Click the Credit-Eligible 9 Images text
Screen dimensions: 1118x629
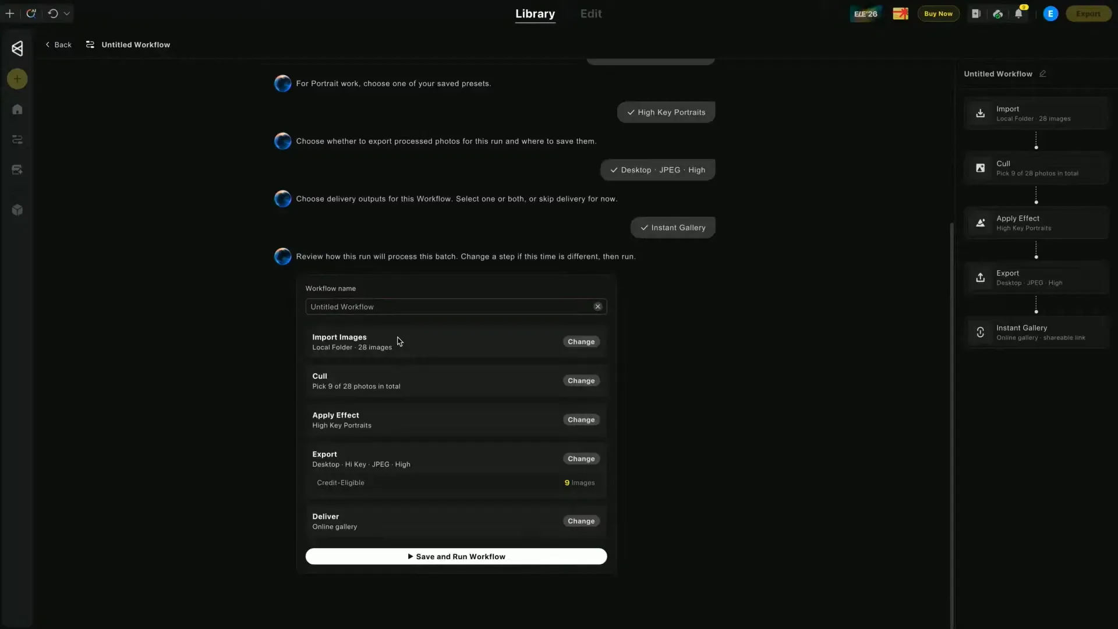[x=456, y=482]
